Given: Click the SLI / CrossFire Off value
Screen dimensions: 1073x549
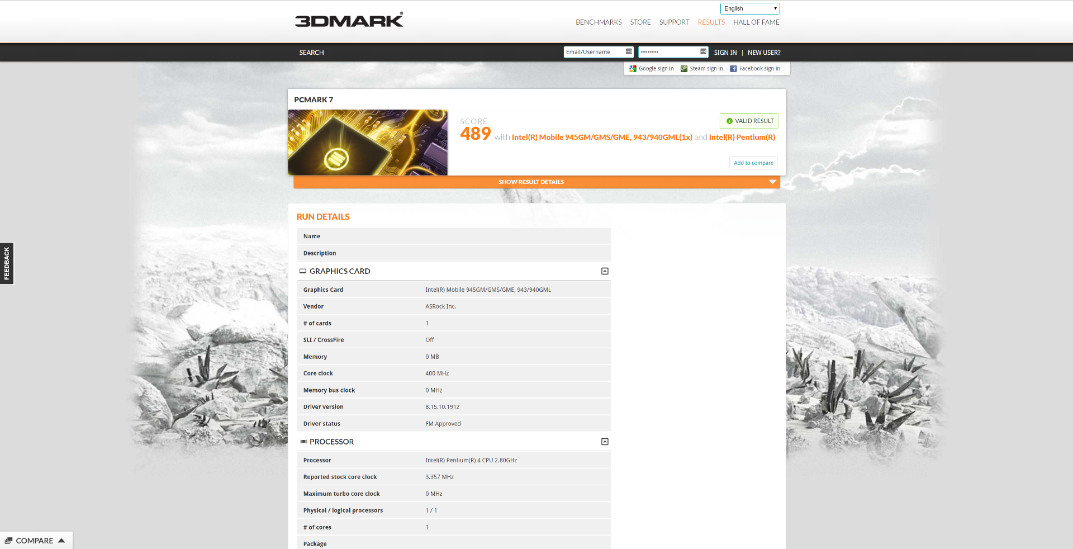Looking at the screenshot, I should (x=429, y=340).
